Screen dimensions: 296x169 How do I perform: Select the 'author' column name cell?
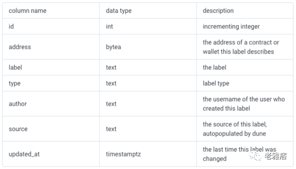tap(51, 104)
